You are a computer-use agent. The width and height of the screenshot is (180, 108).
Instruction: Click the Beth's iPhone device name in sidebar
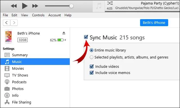29,33
